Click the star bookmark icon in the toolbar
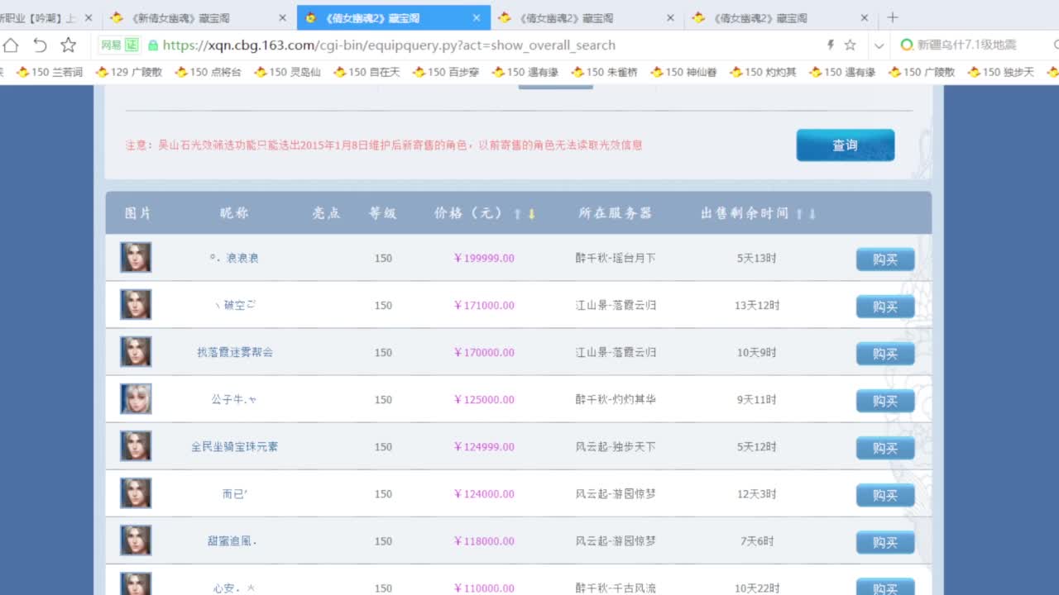Viewport: 1059px width, 595px height. 69,45
